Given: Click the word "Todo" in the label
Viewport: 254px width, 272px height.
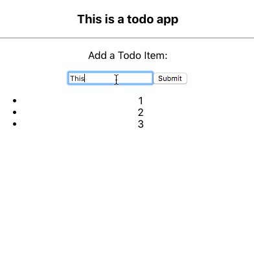Looking at the screenshot, I should [x=130, y=56].
